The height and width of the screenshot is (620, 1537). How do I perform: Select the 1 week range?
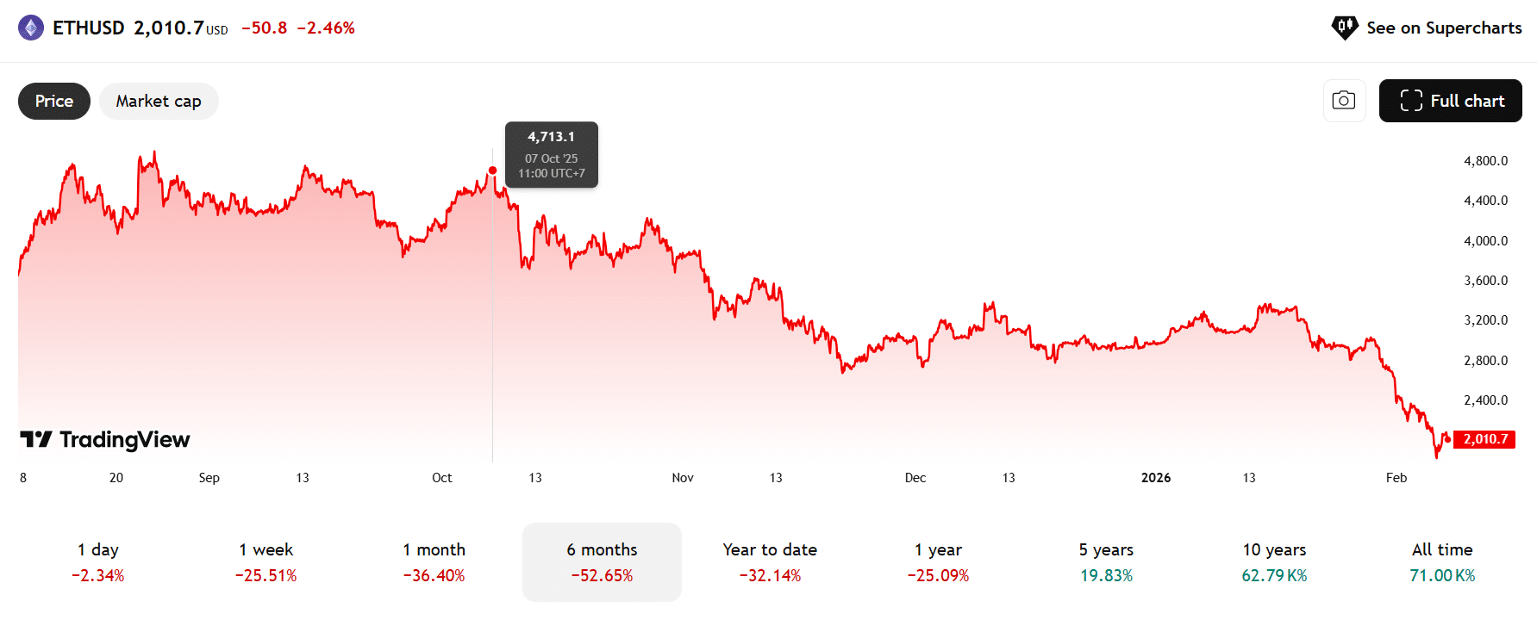266,561
